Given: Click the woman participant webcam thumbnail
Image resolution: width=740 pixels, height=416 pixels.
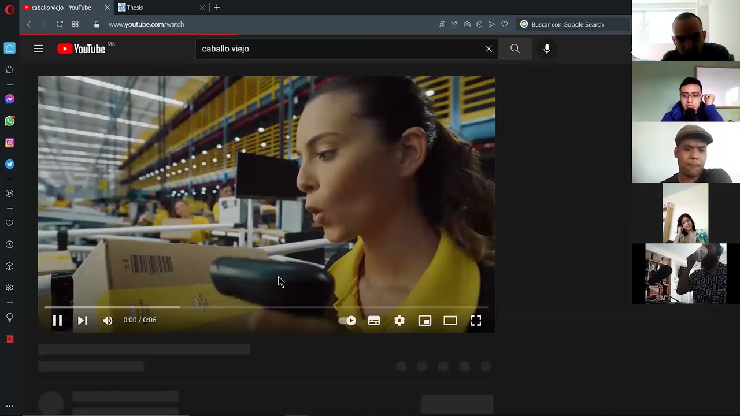Looking at the screenshot, I should coord(686,213).
